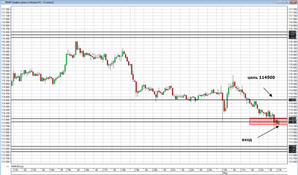Screen dimensions: 298x175
Task: Close the RIM8 chart window
Action: click(x=293, y=2)
